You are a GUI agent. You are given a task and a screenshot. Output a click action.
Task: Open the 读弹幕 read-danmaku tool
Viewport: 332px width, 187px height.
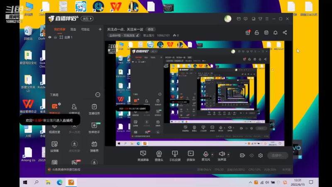[x=54, y=147]
